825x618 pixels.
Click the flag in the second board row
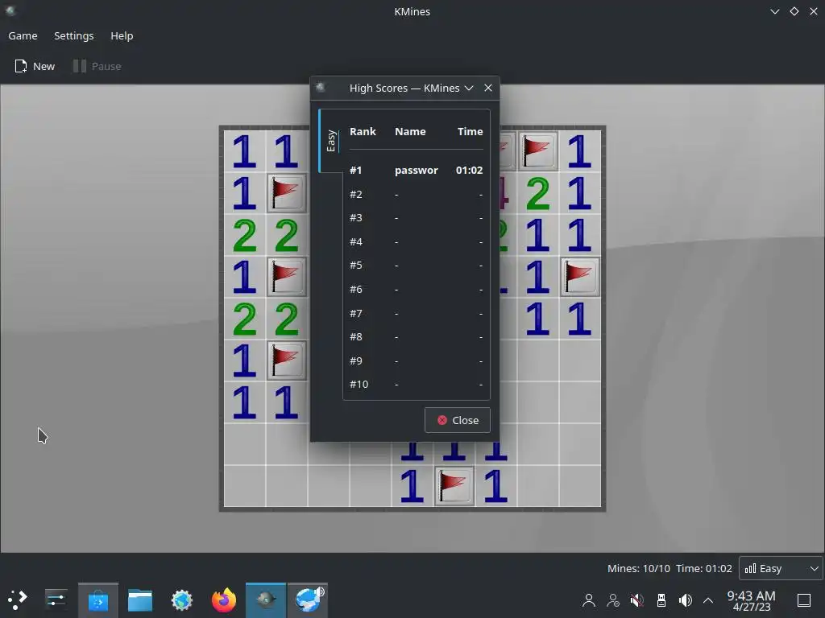(286, 193)
